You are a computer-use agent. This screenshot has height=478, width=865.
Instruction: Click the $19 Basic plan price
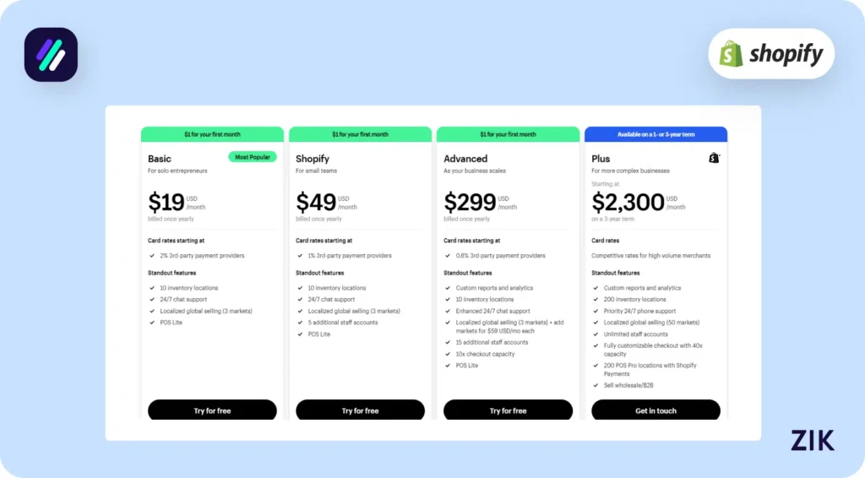(166, 203)
